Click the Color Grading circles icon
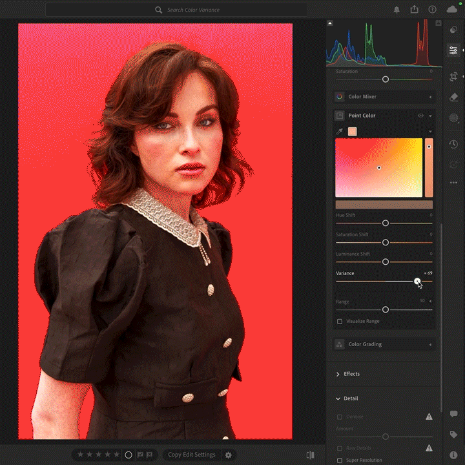 tap(340, 344)
